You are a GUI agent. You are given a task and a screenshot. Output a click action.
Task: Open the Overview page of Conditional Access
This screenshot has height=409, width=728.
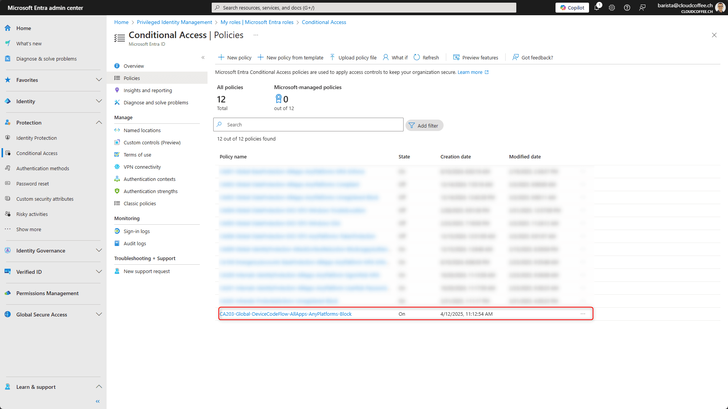[133, 66]
